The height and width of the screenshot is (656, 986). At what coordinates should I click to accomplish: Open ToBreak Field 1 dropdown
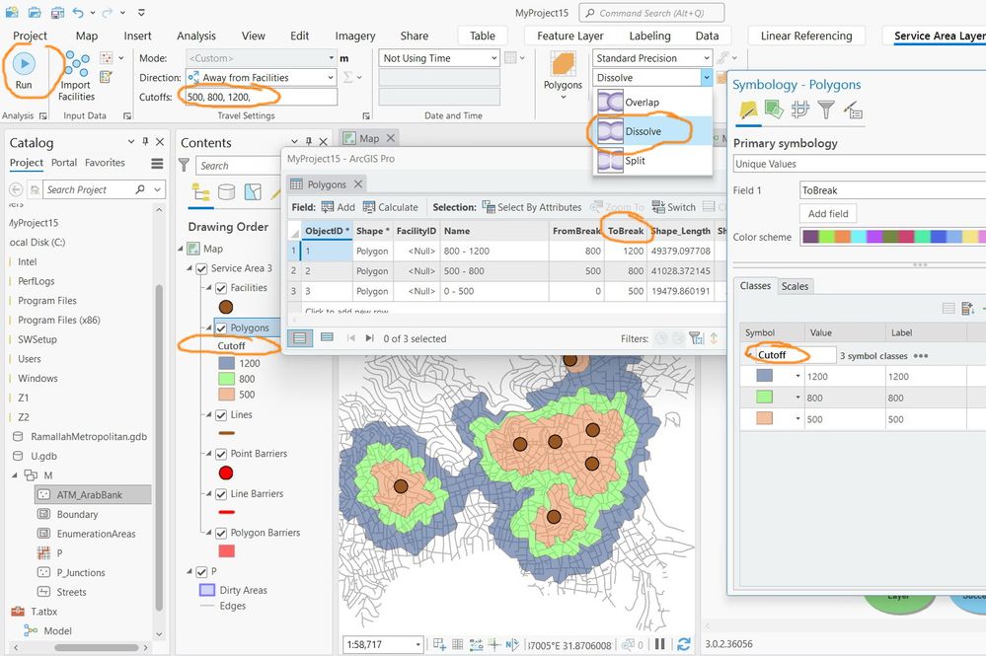tap(893, 190)
